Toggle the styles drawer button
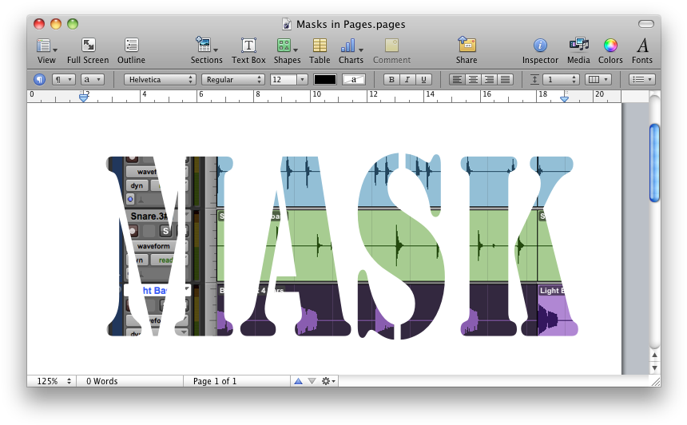 39,79
